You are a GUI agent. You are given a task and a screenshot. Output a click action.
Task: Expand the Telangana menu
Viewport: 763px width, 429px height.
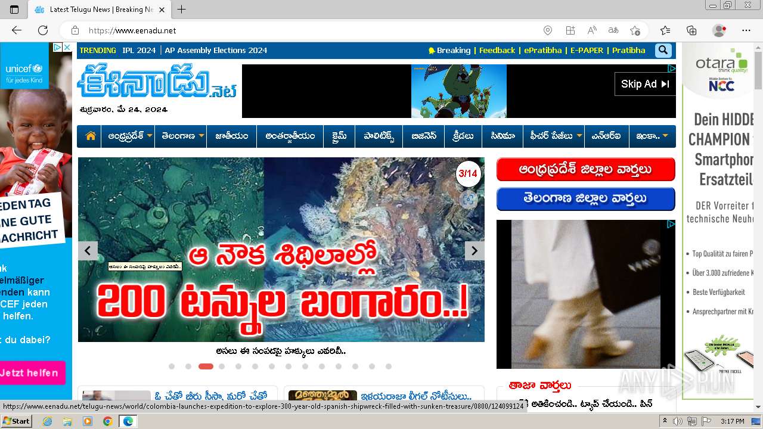[x=181, y=136]
